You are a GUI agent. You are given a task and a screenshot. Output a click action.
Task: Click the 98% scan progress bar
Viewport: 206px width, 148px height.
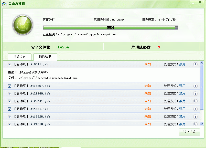tap(111, 27)
